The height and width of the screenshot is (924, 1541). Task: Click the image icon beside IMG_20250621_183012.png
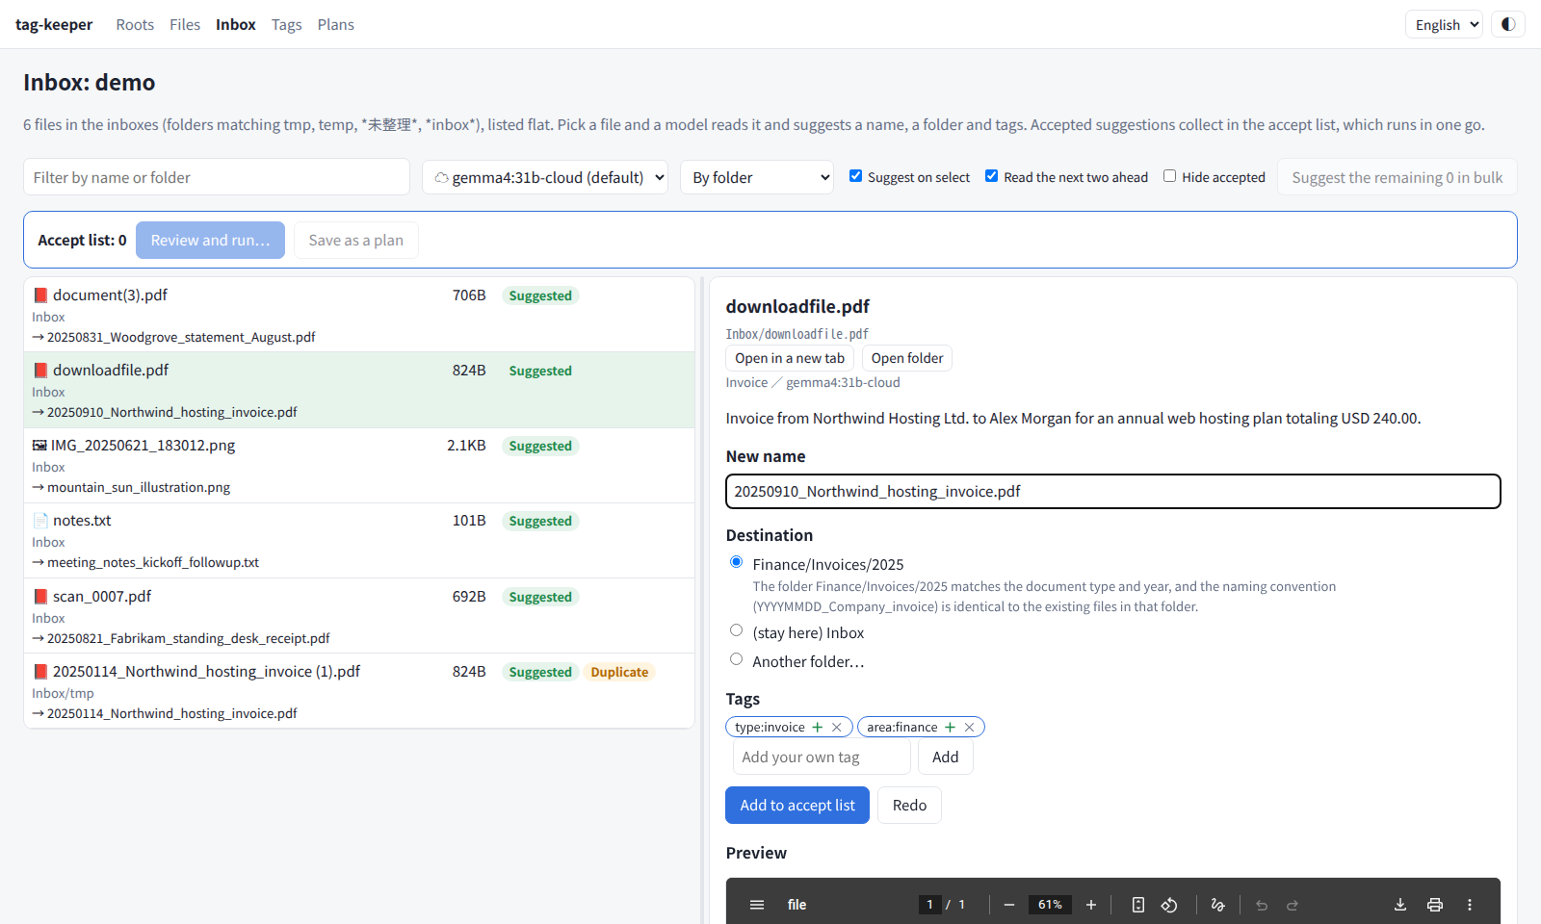point(39,446)
